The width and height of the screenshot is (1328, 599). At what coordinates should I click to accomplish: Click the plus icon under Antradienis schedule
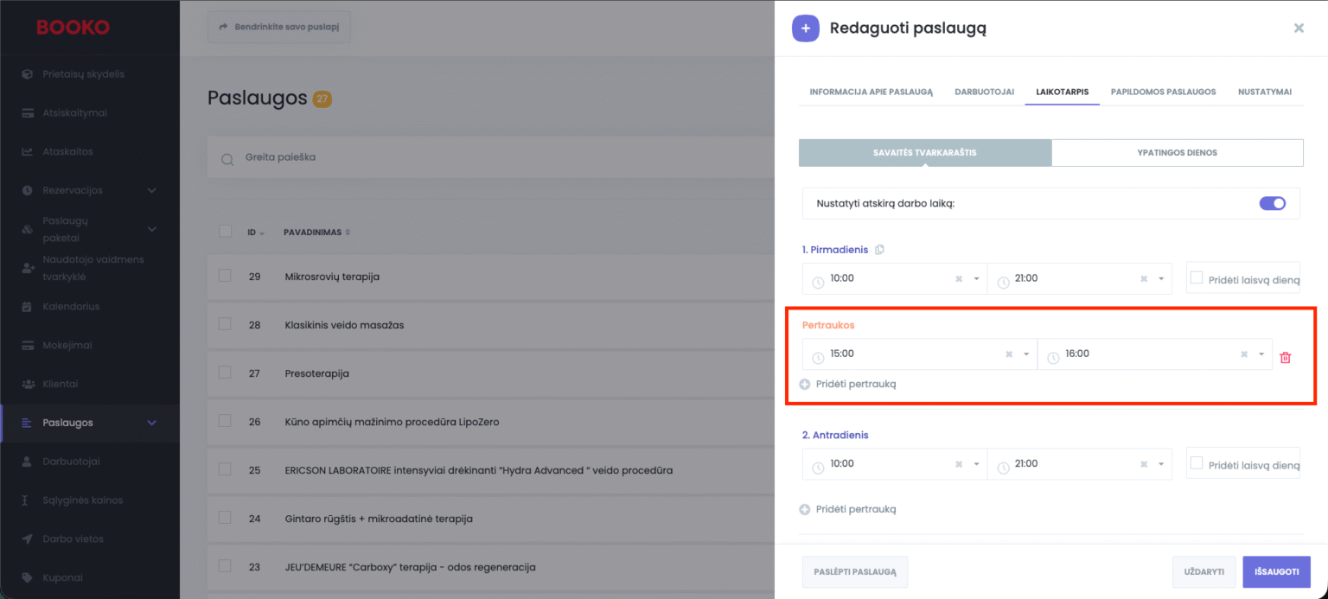[805, 510]
